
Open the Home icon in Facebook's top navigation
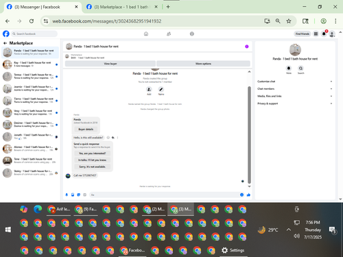pyautogui.click(x=146, y=34)
